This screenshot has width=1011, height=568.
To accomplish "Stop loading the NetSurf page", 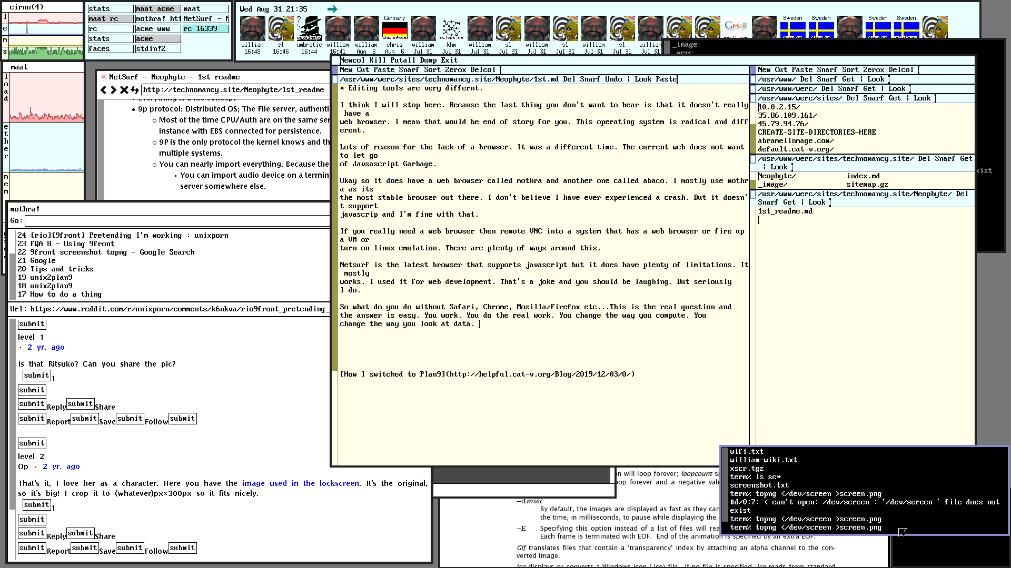I will click(124, 90).
